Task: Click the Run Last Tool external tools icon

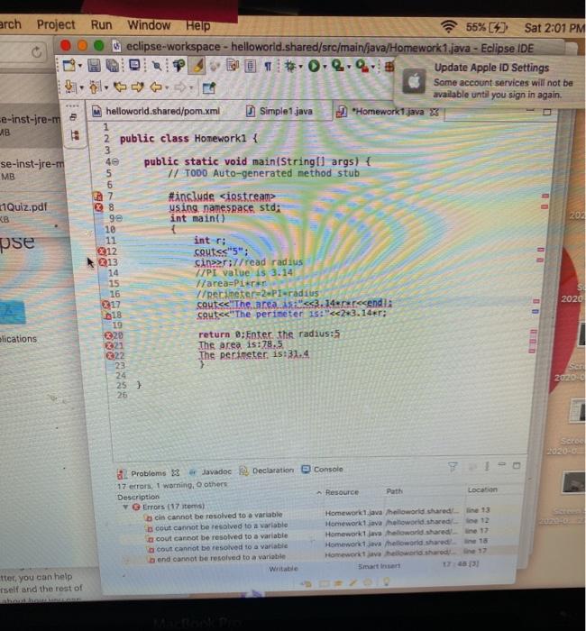Action: pos(362,66)
